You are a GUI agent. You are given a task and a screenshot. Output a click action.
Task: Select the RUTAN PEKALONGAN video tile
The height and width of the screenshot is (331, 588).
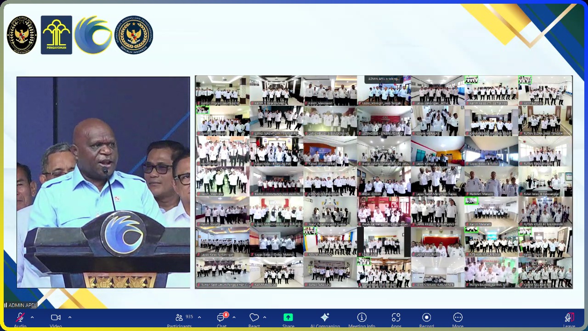click(x=545, y=151)
